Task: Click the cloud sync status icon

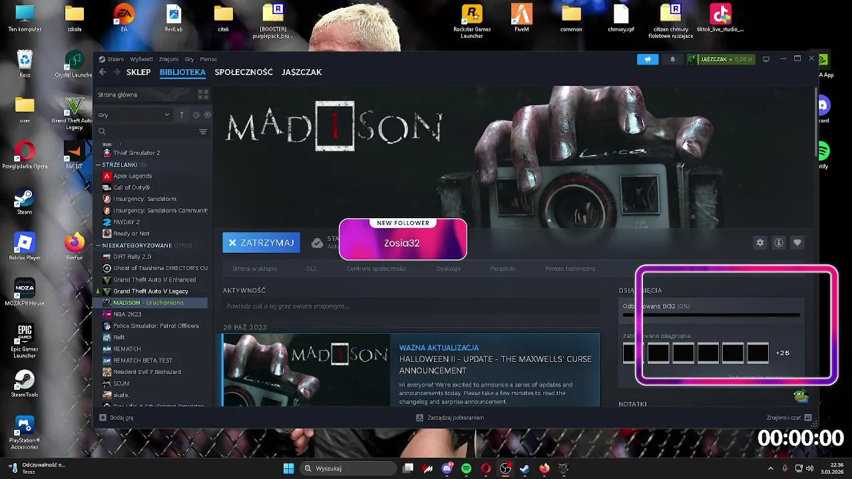Action: (x=318, y=243)
